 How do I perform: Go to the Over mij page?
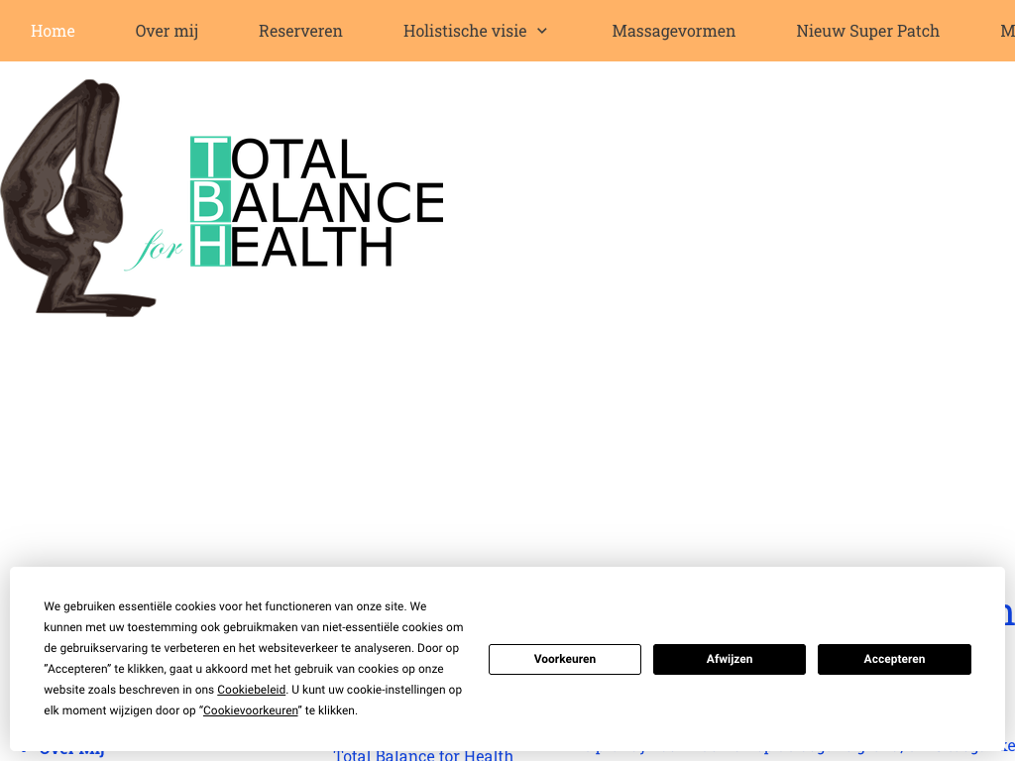[x=167, y=31]
